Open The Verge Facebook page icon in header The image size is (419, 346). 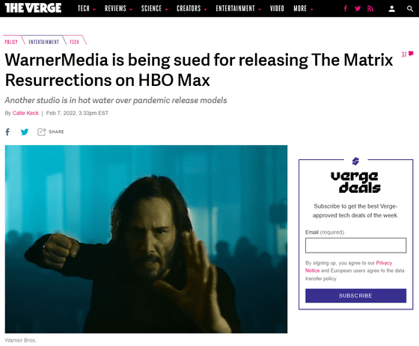345,8
